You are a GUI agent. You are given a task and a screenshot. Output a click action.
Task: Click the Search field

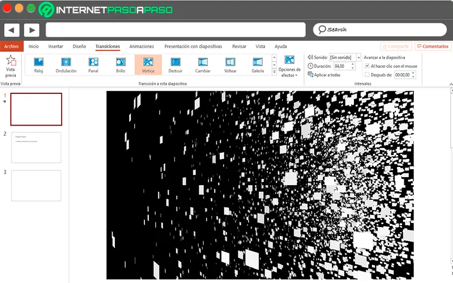tap(379, 29)
